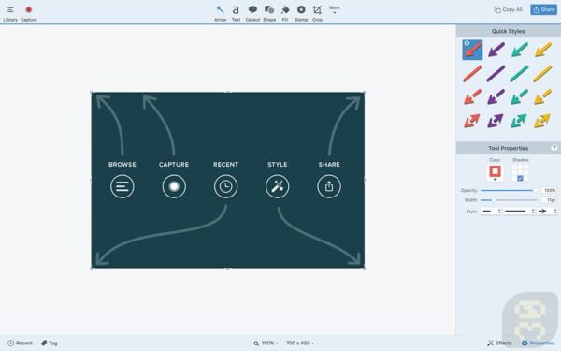Choose the green plain line quick style
The image size is (561, 351).
tap(520, 74)
